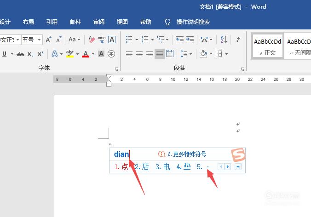Image resolution: width=311 pixels, height=217 pixels.
Task: Apply yellow text highlight color
Action: (70, 54)
